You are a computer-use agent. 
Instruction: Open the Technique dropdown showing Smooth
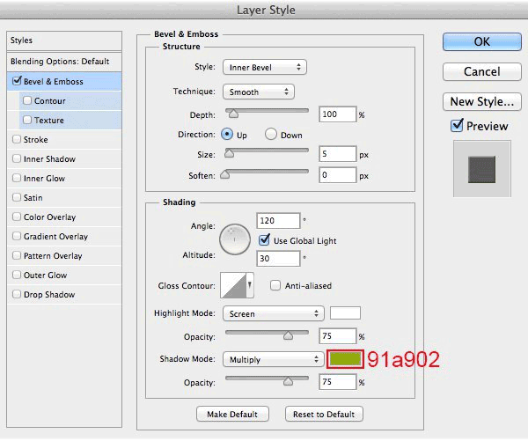pos(259,92)
